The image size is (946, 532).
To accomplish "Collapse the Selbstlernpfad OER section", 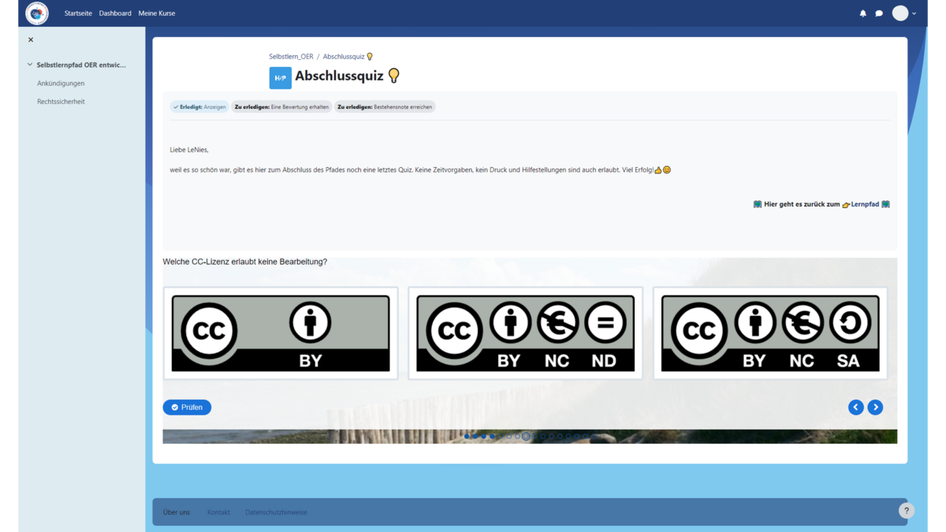I will pos(30,65).
